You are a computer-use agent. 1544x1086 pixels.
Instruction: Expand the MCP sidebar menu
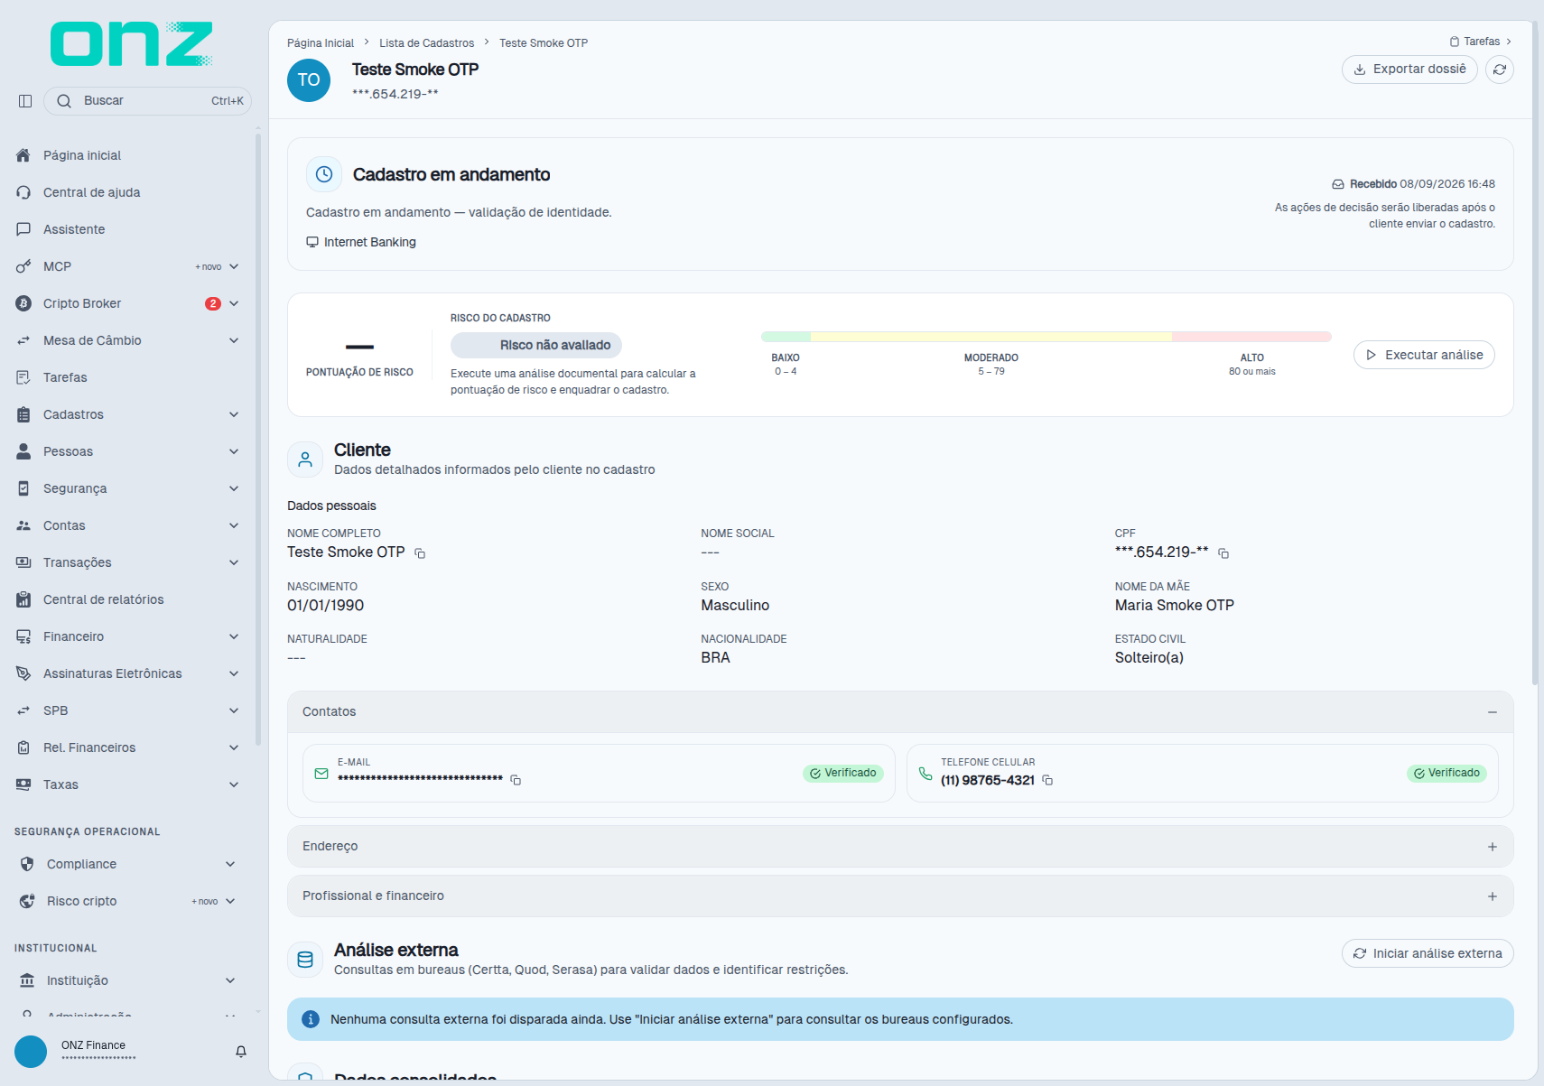234,266
